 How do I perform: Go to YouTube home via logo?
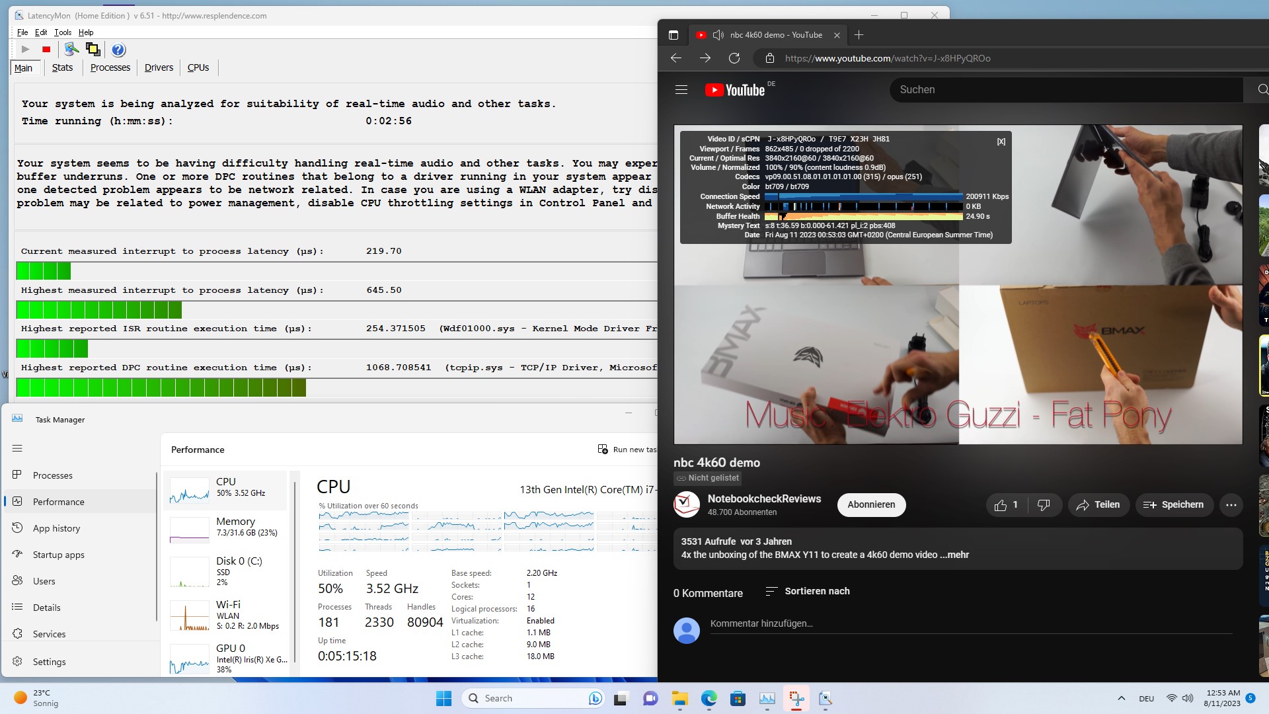point(735,90)
